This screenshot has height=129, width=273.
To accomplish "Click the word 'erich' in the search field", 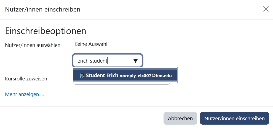I will click(83, 61).
